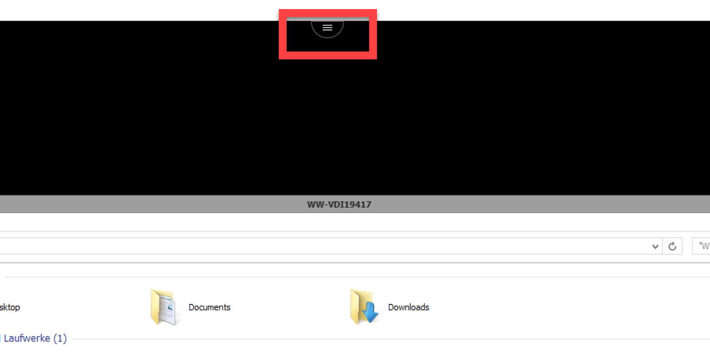Select the Downloads folder label
This screenshot has height=353, width=710.
(409, 308)
